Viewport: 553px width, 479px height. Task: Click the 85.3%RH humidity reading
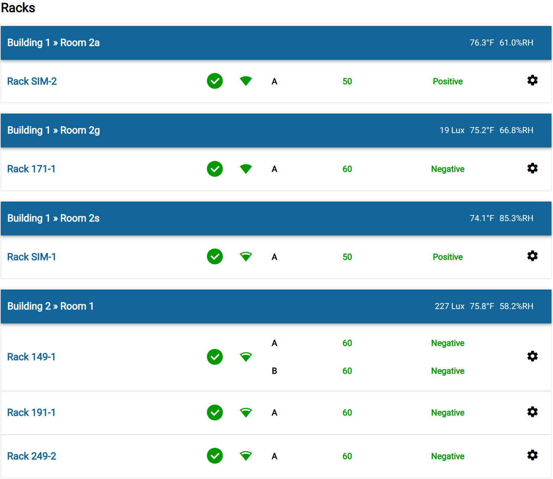point(516,218)
